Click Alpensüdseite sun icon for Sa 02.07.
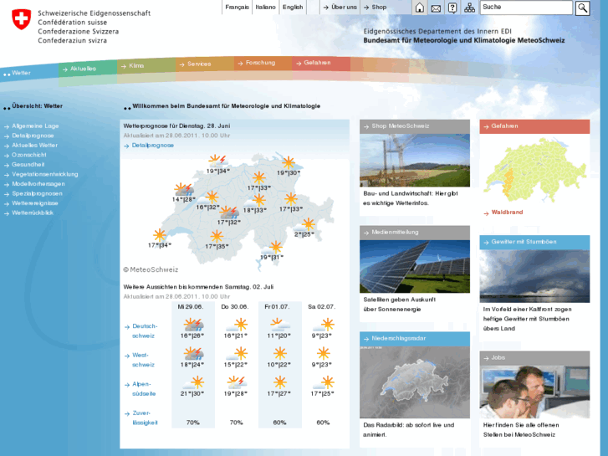The height and width of the screenshot is (456, 608). point(323,382)
